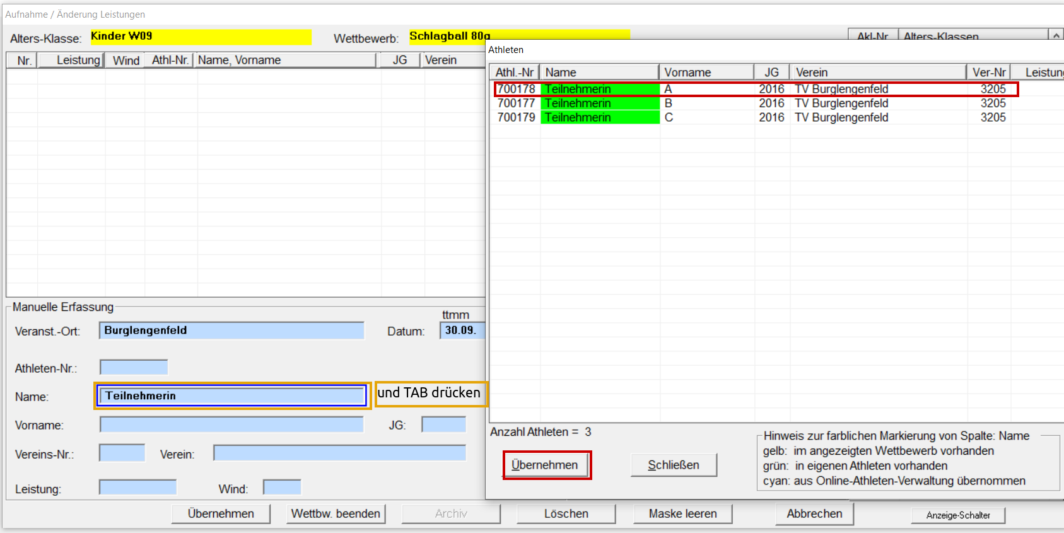
Task: Click the Ver-Nr column header
Action: [988, 73]
